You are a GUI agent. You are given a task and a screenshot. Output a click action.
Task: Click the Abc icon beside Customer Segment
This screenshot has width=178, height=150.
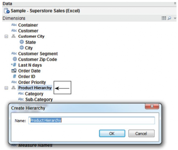(14, 53)
